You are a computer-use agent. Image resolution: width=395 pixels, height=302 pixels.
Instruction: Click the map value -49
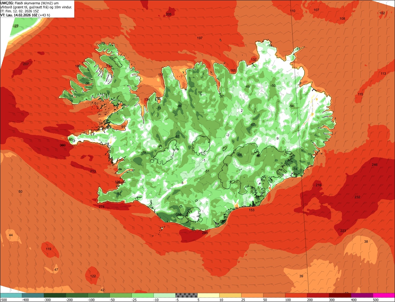[x=247, y=87]
